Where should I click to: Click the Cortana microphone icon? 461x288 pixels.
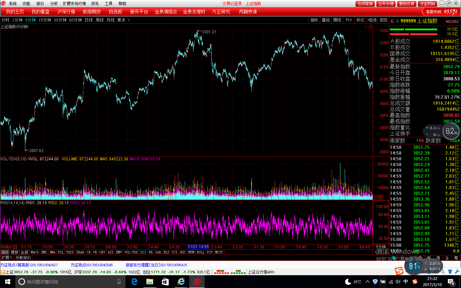tap(119, 282)
